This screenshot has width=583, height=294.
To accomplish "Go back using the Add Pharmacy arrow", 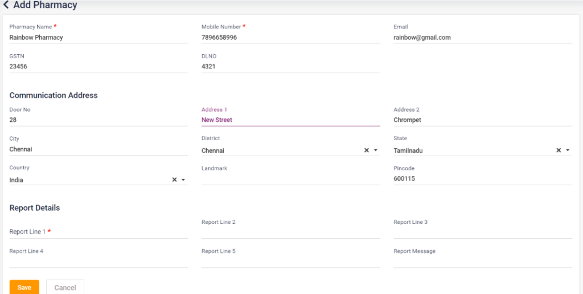I will [6, 5].
